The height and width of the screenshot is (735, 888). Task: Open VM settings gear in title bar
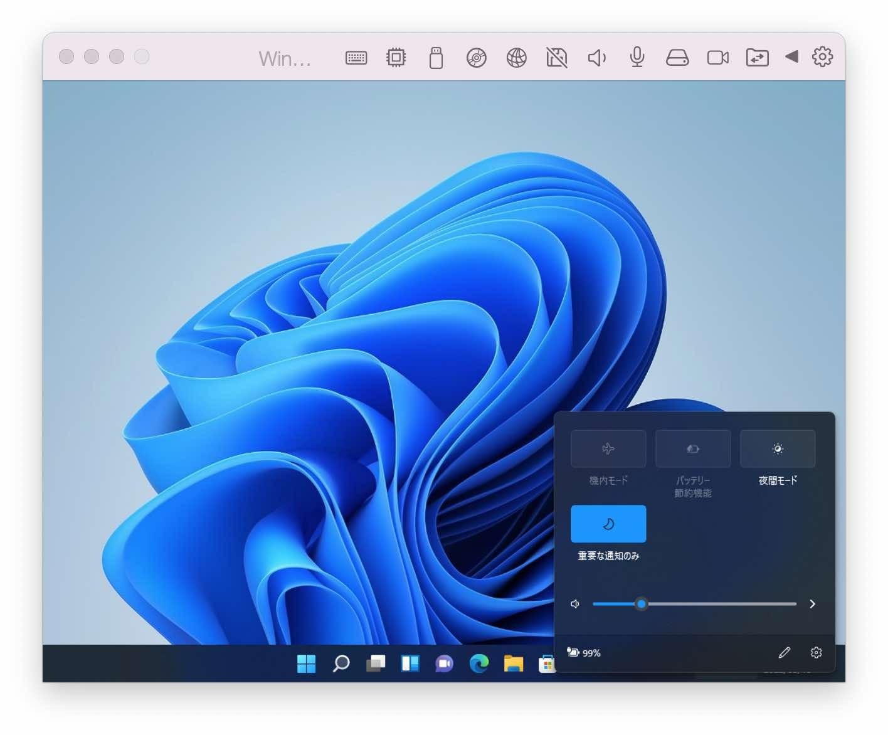click(822, 56)
